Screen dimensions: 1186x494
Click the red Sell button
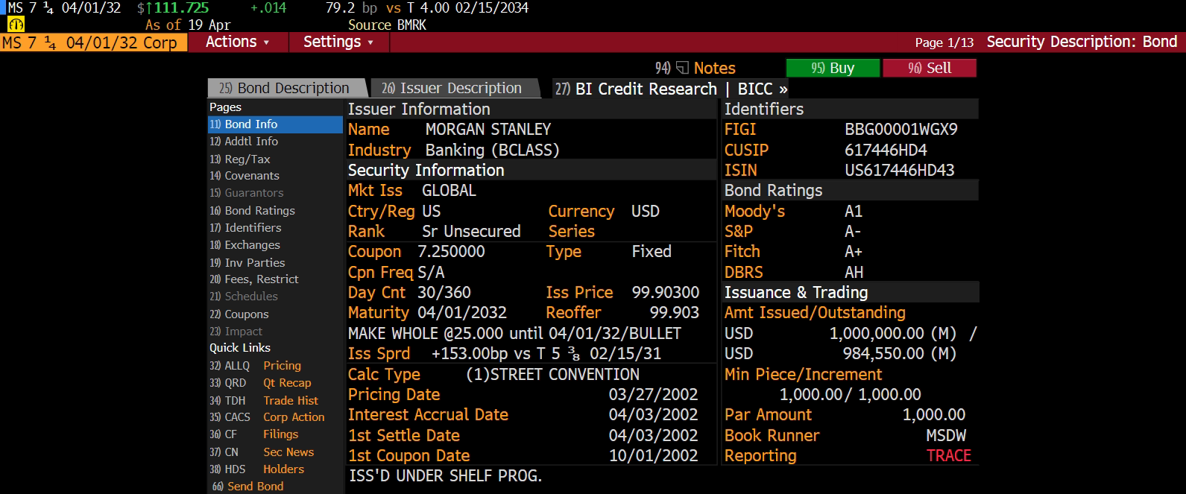[x=930, y=69]
